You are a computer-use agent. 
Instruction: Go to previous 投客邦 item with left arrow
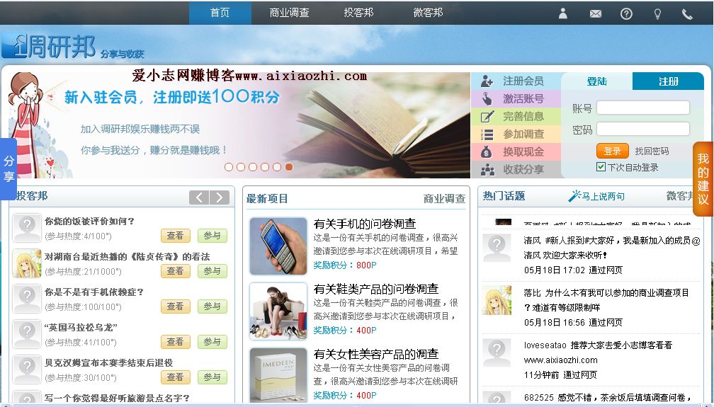199,197
